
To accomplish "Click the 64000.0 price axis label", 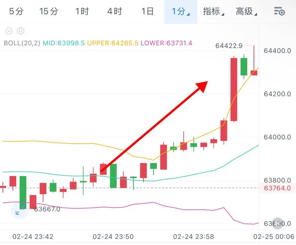I will (277, 137).
